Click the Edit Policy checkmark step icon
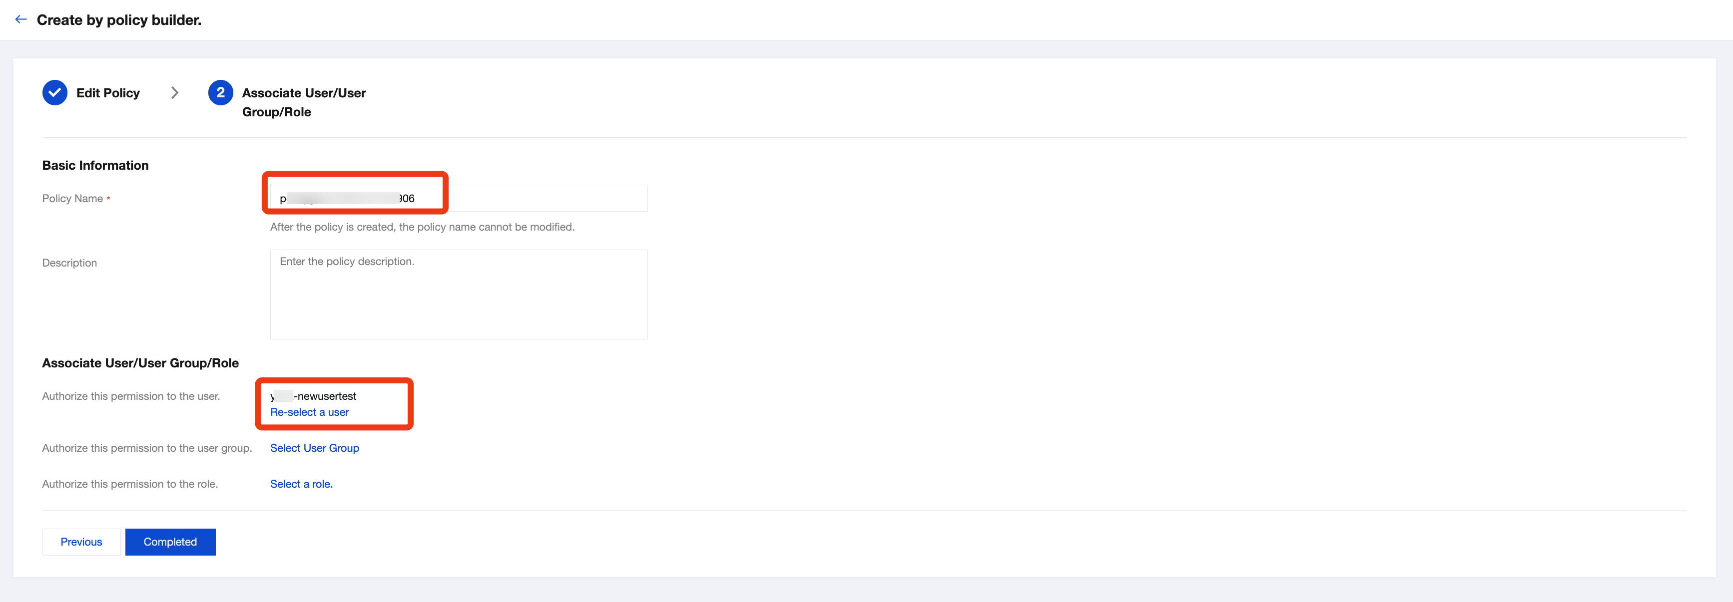Image resolution: width=1733 pixels, height=602 pixels. [x=54, y=93]
